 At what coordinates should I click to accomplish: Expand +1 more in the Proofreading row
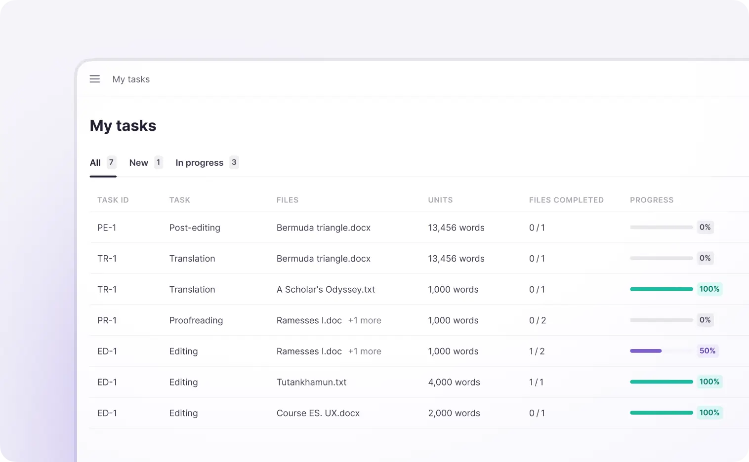[x=365, y=320]
